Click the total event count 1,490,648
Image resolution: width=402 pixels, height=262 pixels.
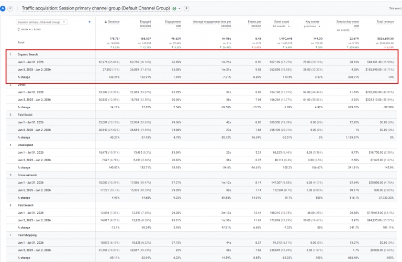(x=286, y=39)
